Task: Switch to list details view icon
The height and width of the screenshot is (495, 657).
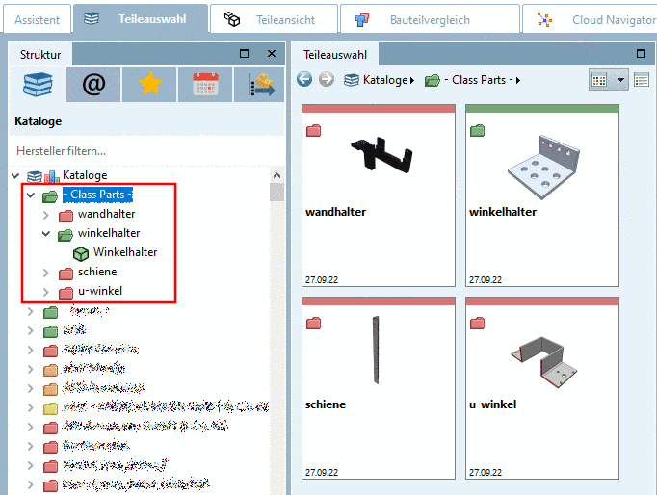Action: click(642, 80)
